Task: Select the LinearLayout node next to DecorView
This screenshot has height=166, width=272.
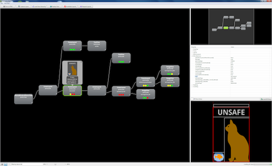Action: click(x=48, y=90)
